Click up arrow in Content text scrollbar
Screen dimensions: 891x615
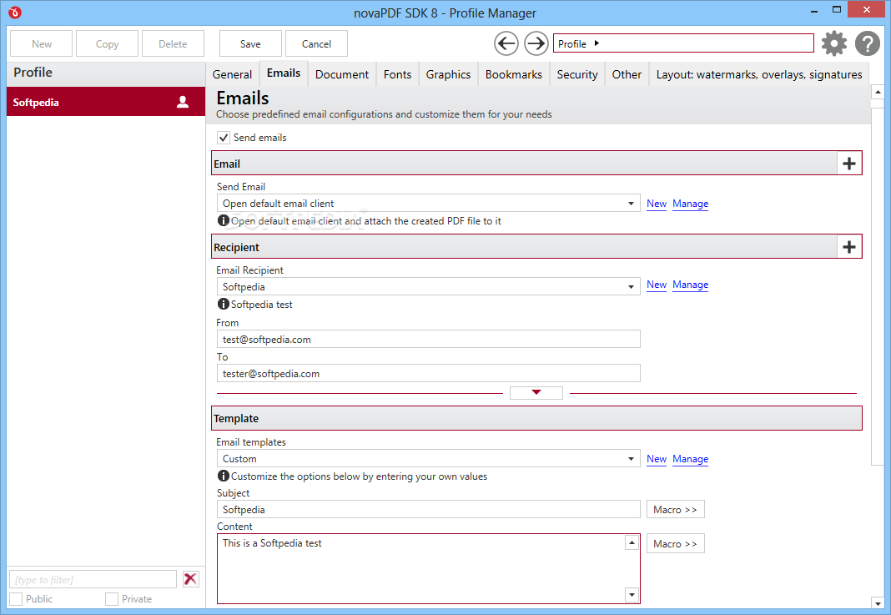coord(632,542)
